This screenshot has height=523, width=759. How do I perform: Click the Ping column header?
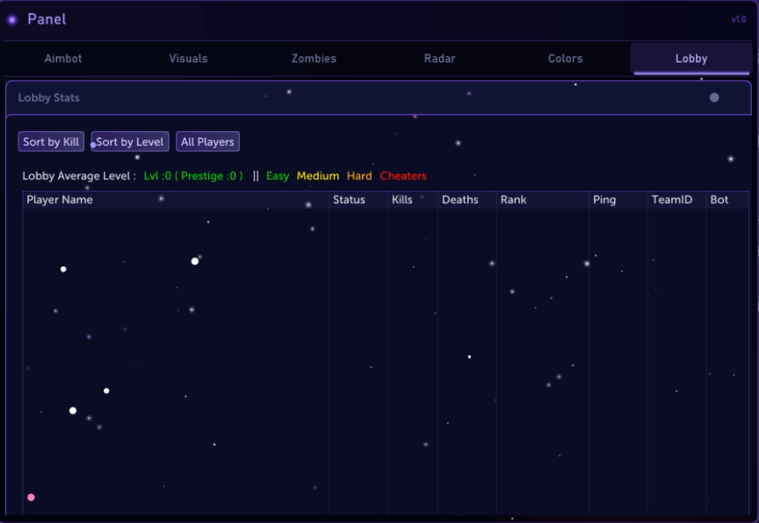[618, 200]
